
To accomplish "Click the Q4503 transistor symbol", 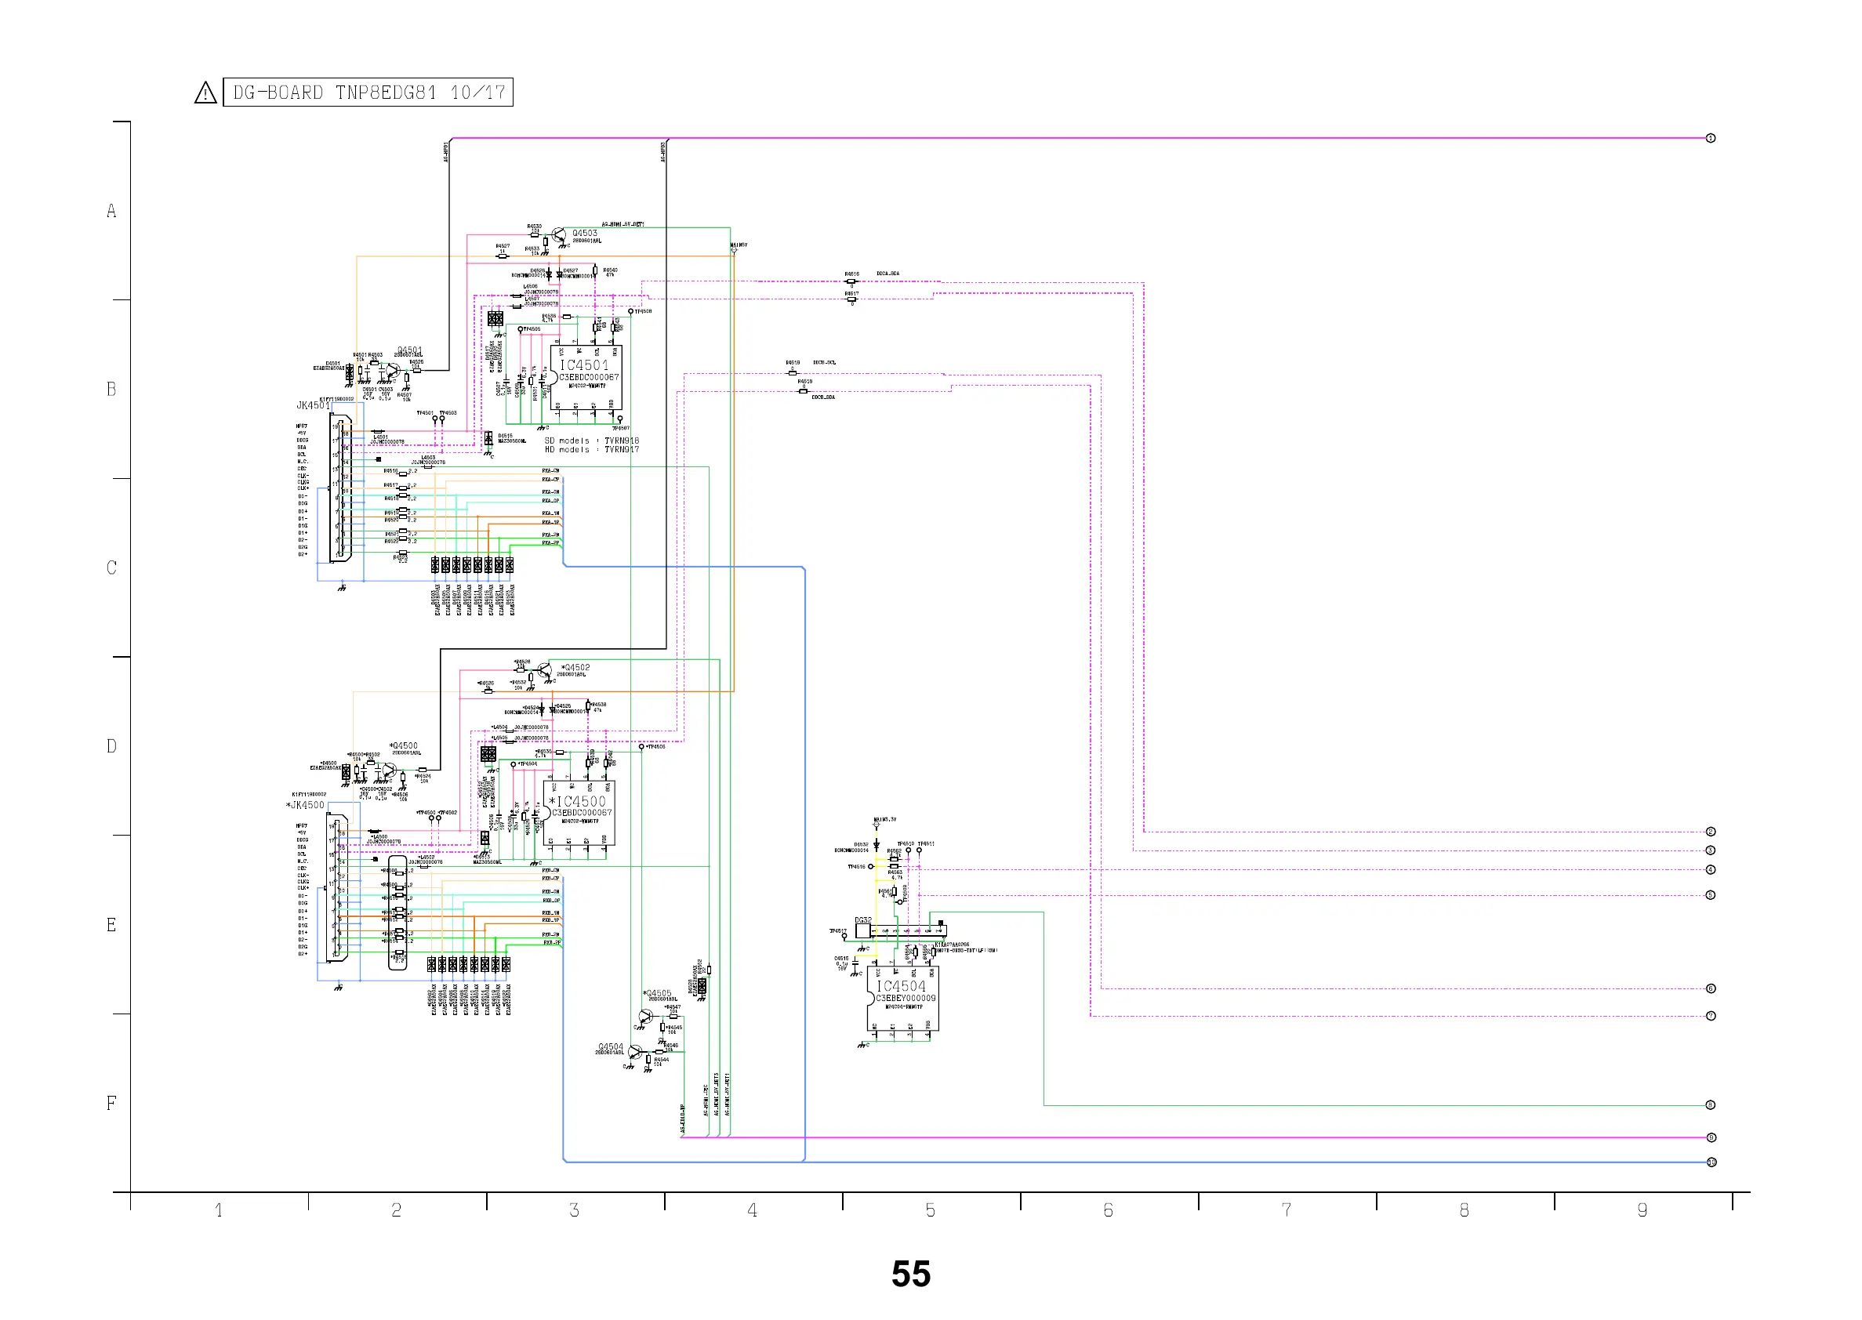I will click(x=559, y=236).
